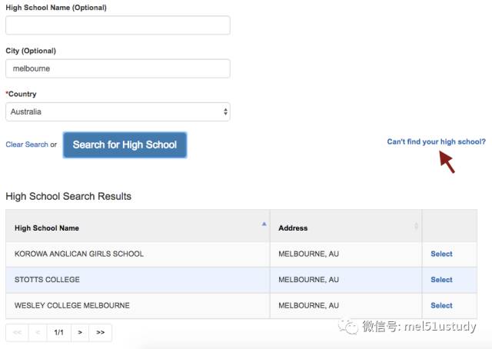
Task: Select Wesley College Melbourne from results
Action: point(441,305)
